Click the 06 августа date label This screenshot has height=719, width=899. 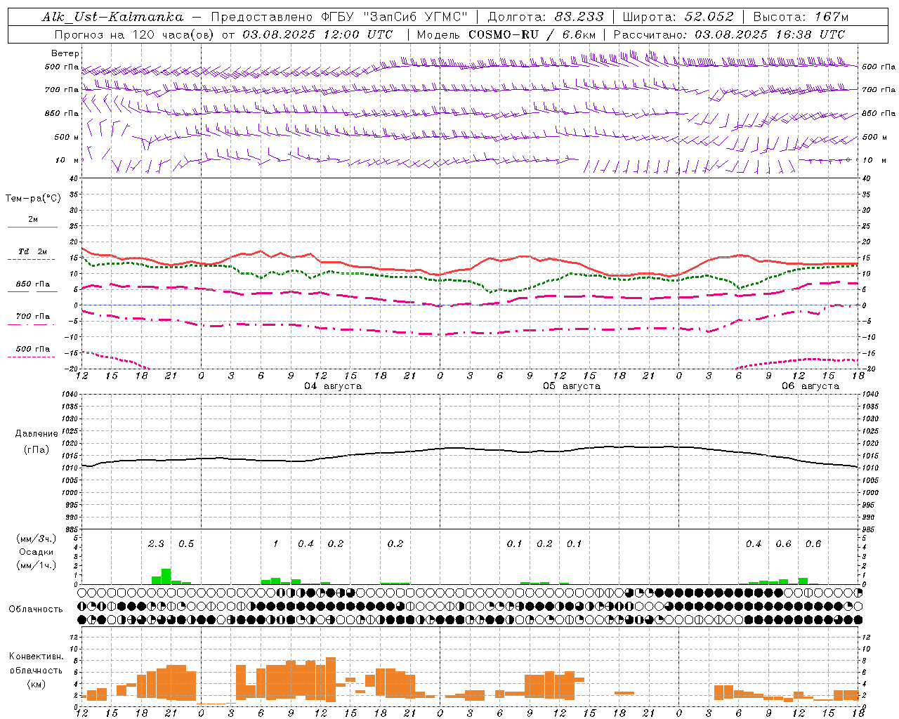click(x=811, y=386)
